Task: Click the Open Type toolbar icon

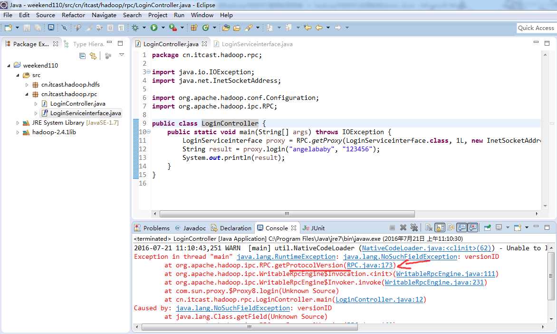Action: tap(226, 28)
